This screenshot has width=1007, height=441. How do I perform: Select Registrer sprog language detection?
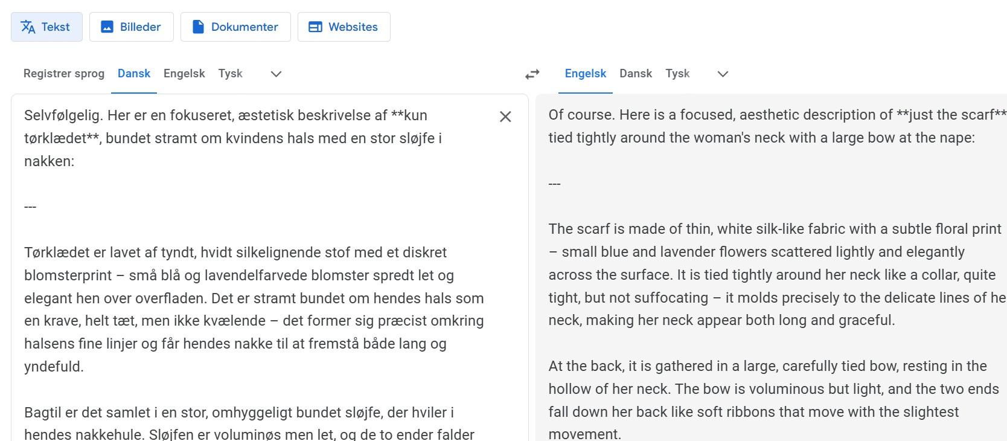64,74
